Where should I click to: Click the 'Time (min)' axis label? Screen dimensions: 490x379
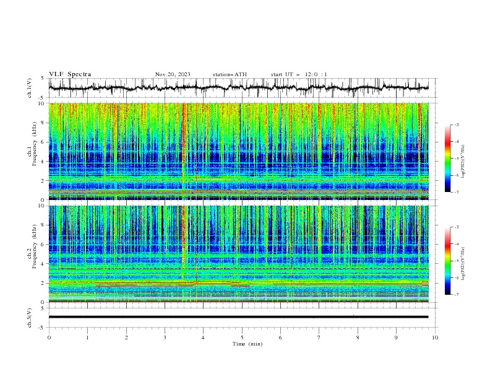click(247, 344)
